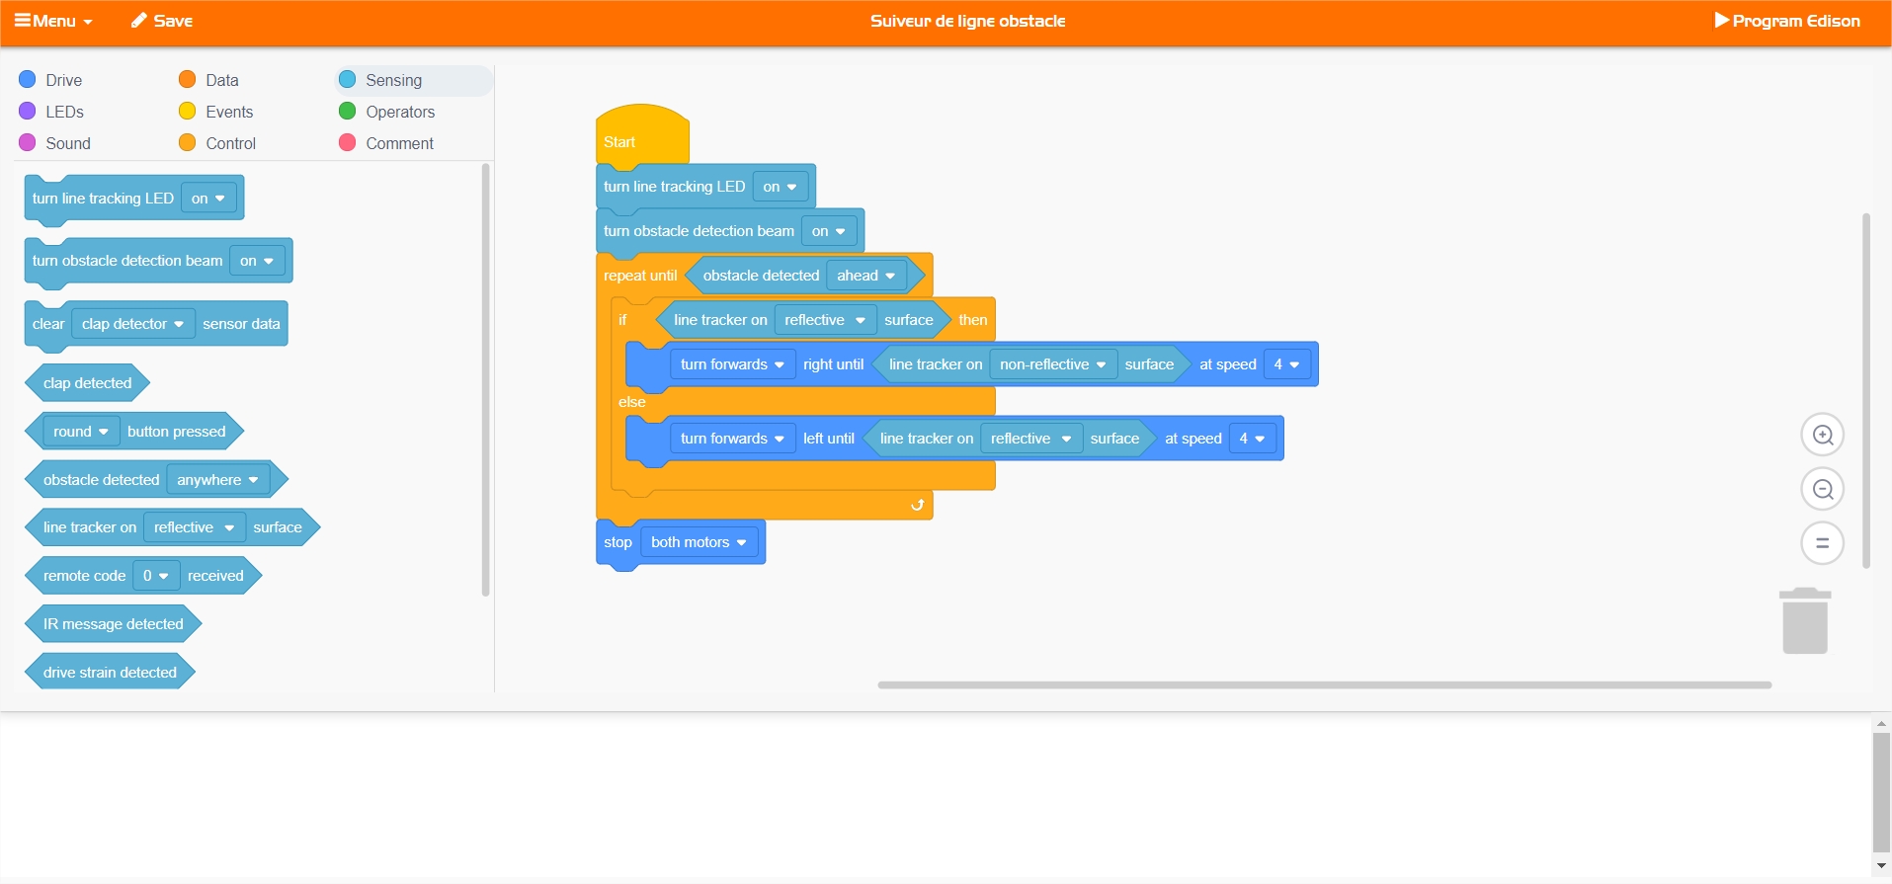The width and height of the screenshot is (1892, 884).
Task: Click the workspace horizontal scrollbar
Action: 1324,684
